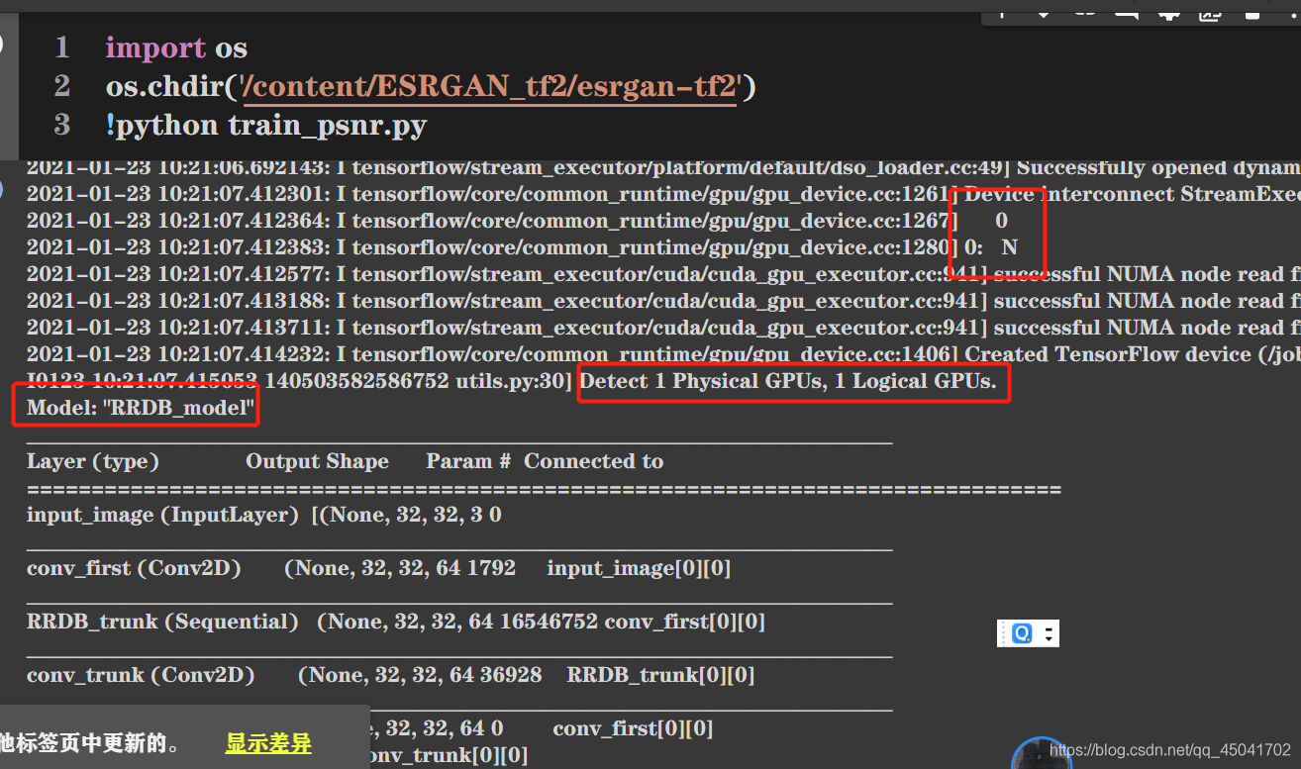Click 'conv_first[0][0]' in the RRDB_trunk row
This screenshot has width=1301, height=769.
click(x=684, y=622)
